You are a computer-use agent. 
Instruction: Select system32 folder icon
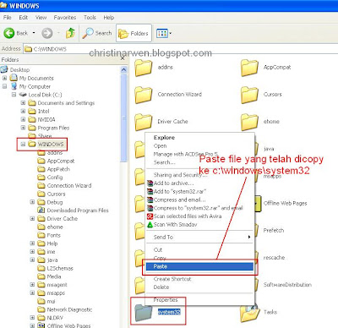point(143,312)
